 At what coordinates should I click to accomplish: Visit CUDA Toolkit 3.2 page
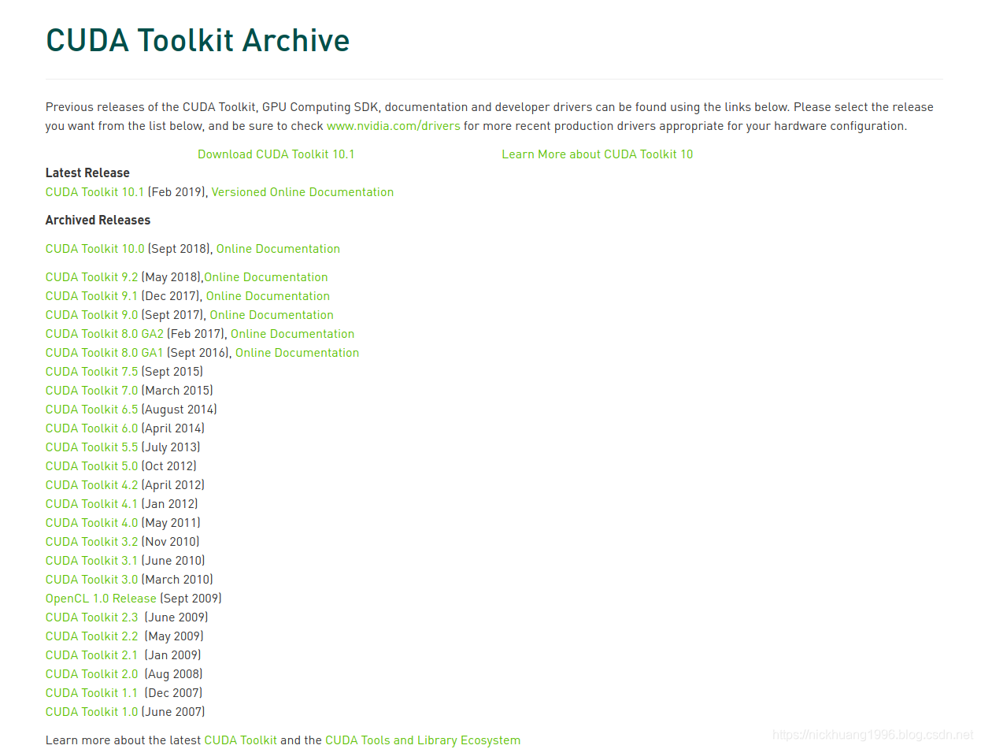[x=91, y=542]
